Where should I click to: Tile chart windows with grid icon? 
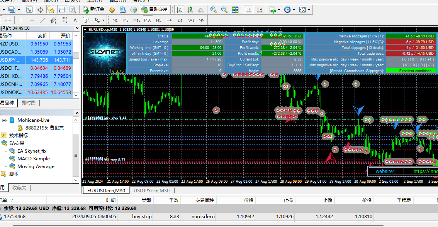click(x=235, y=10)
